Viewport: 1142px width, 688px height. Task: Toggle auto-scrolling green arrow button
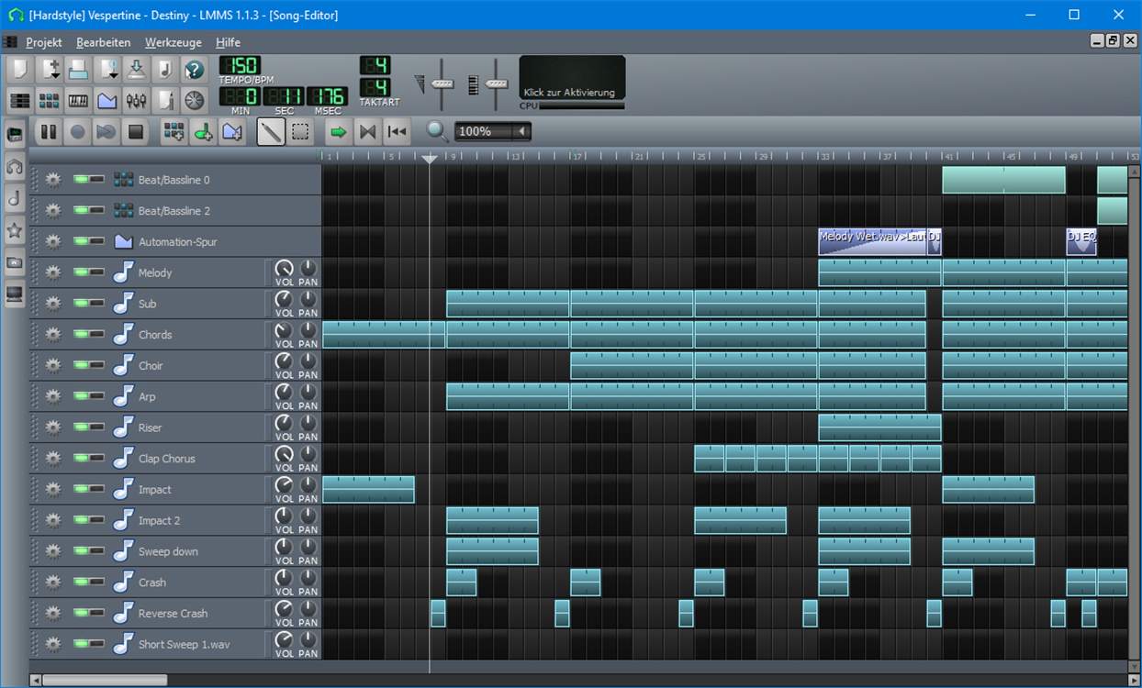point(338,132)
